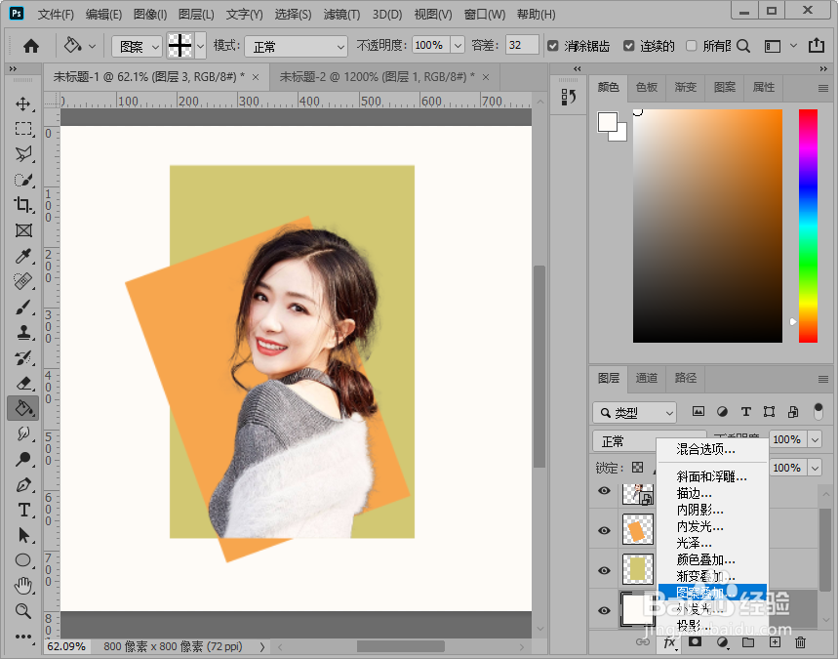
Task: Select the Smudge tool
Action: [23, 433]
